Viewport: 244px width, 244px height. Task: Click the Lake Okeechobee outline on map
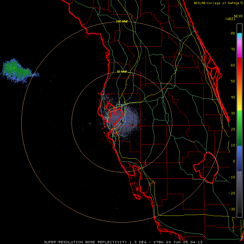coord(206,168)
